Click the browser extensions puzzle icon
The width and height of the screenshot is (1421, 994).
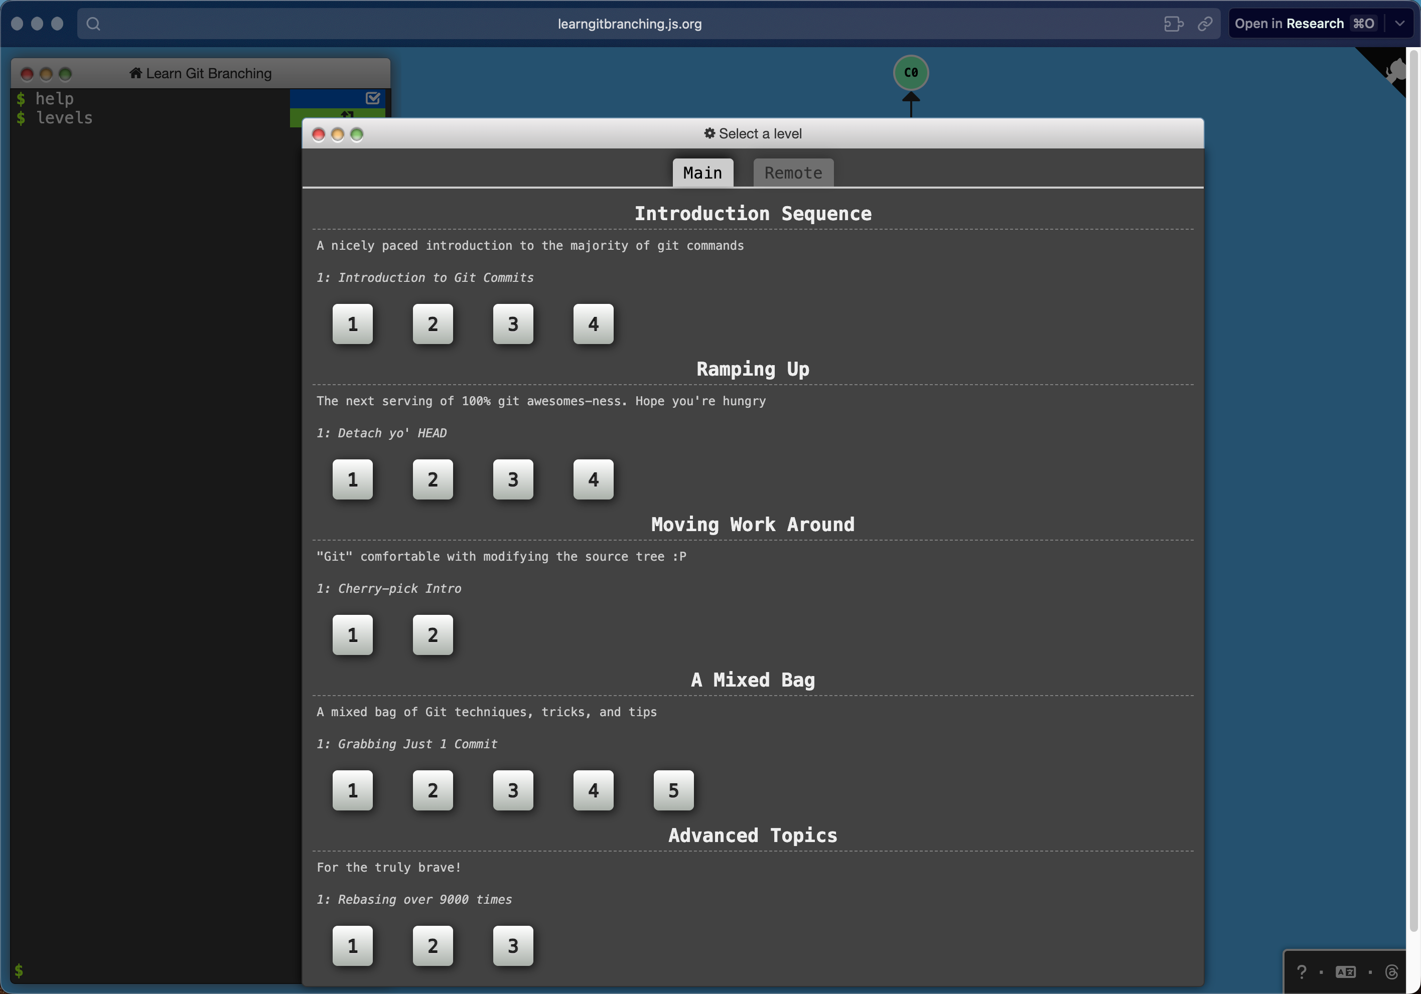[x=1173, y=24]
